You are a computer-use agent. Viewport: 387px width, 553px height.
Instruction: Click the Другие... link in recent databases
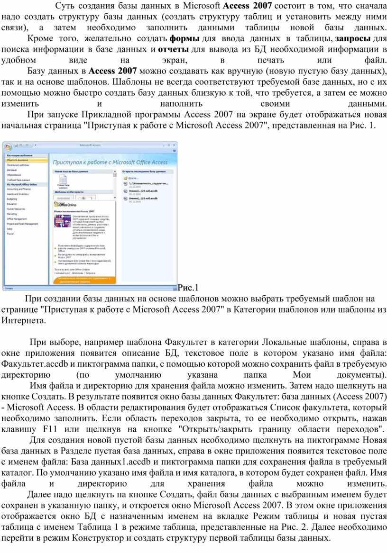tap(133, 178)
